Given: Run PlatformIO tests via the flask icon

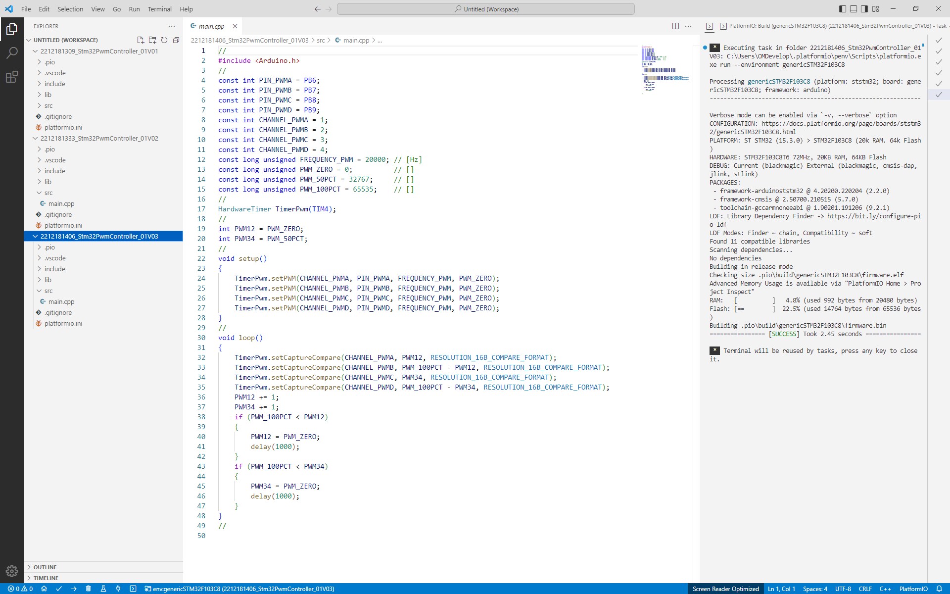Looking at the screenshot, I should tap(103, 589).
